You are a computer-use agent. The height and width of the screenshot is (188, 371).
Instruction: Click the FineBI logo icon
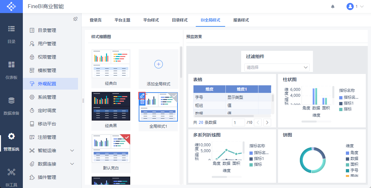[x=11, y=7]
